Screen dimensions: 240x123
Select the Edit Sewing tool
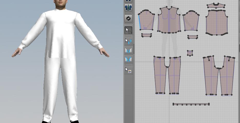click(x=128, y=41)
